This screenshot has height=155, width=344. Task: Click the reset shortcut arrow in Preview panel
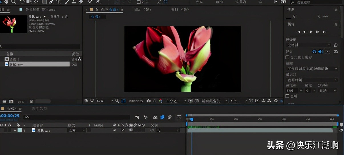pos(336,45)
